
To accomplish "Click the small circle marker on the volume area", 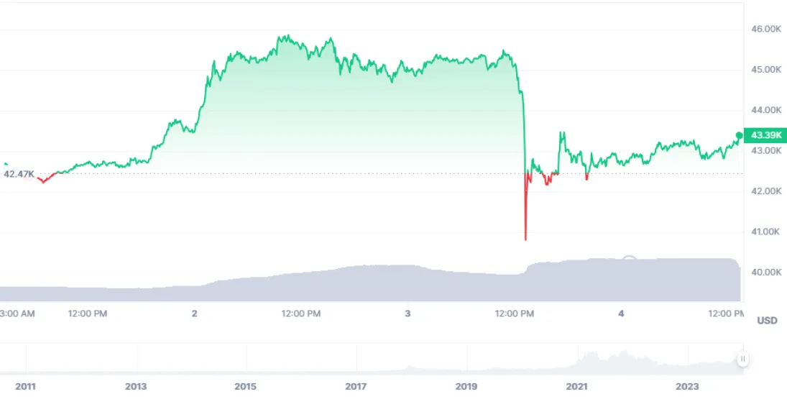I will pyautogui.click(x=629, y=260).
